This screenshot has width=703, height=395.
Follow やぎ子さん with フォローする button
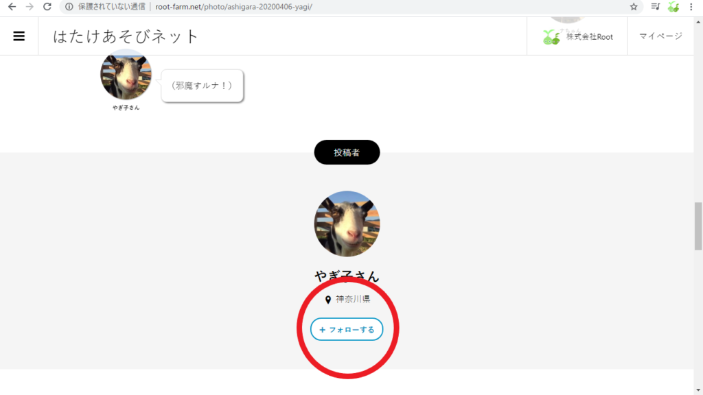click(347, 329)
